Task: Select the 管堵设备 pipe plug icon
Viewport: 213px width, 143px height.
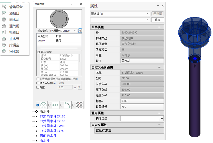Action: [x=4, y=7]
